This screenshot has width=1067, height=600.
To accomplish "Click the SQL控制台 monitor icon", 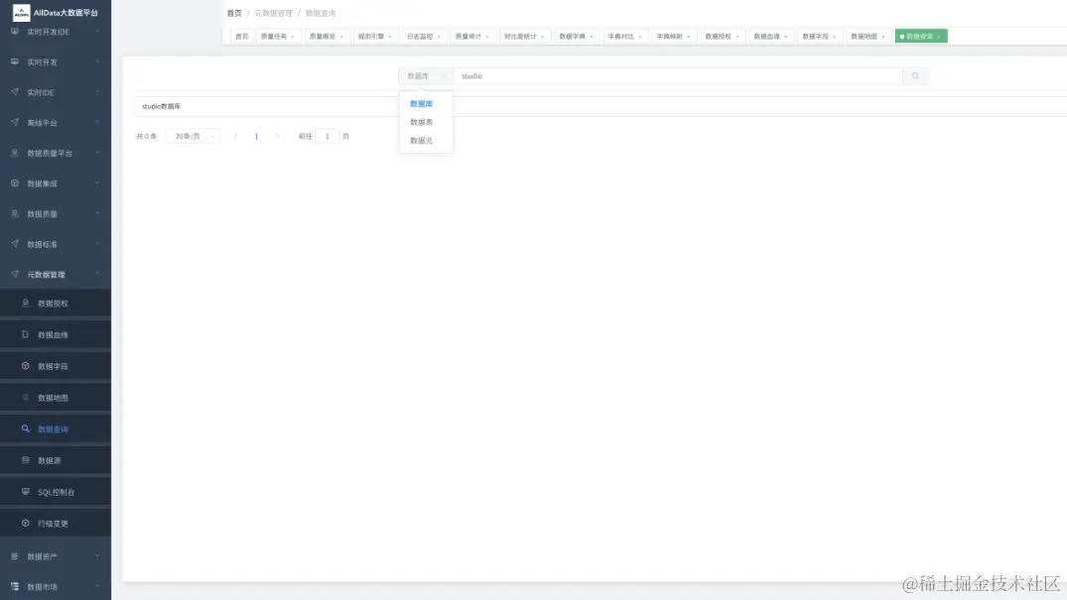I will coord(25,491).
